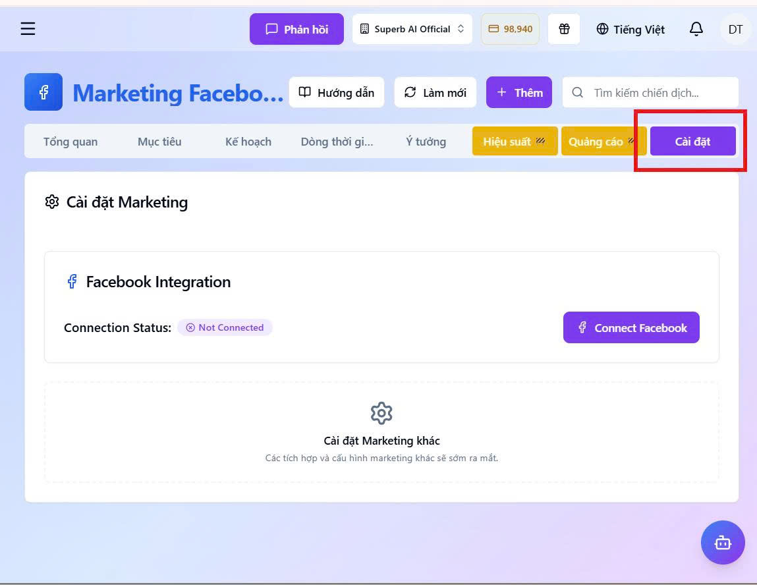The width and height of the screenshot is (757, 585).
Task: Switch to the Mục tiêu tab
Action: point(159,142)
